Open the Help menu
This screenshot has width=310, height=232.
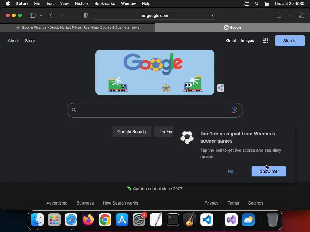146,3
